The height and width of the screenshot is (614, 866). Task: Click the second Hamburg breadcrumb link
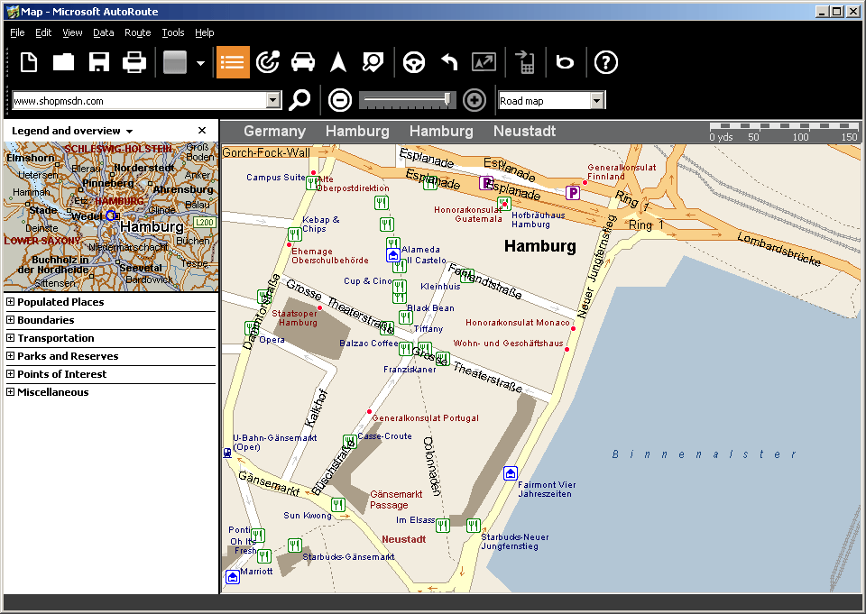[441, 132]
